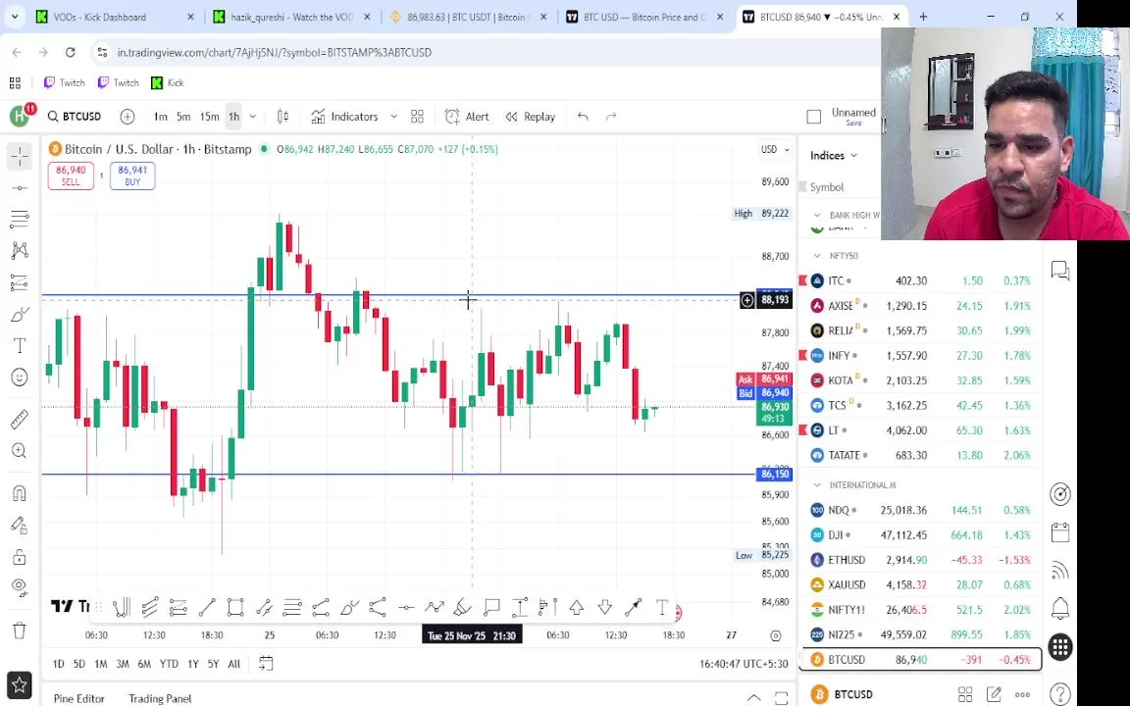Select the 1D date range
1130x706 pixels.
(x=59, y=664)
